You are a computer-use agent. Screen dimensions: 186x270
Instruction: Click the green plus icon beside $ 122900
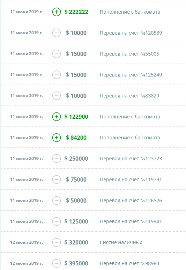pos(57,117)
